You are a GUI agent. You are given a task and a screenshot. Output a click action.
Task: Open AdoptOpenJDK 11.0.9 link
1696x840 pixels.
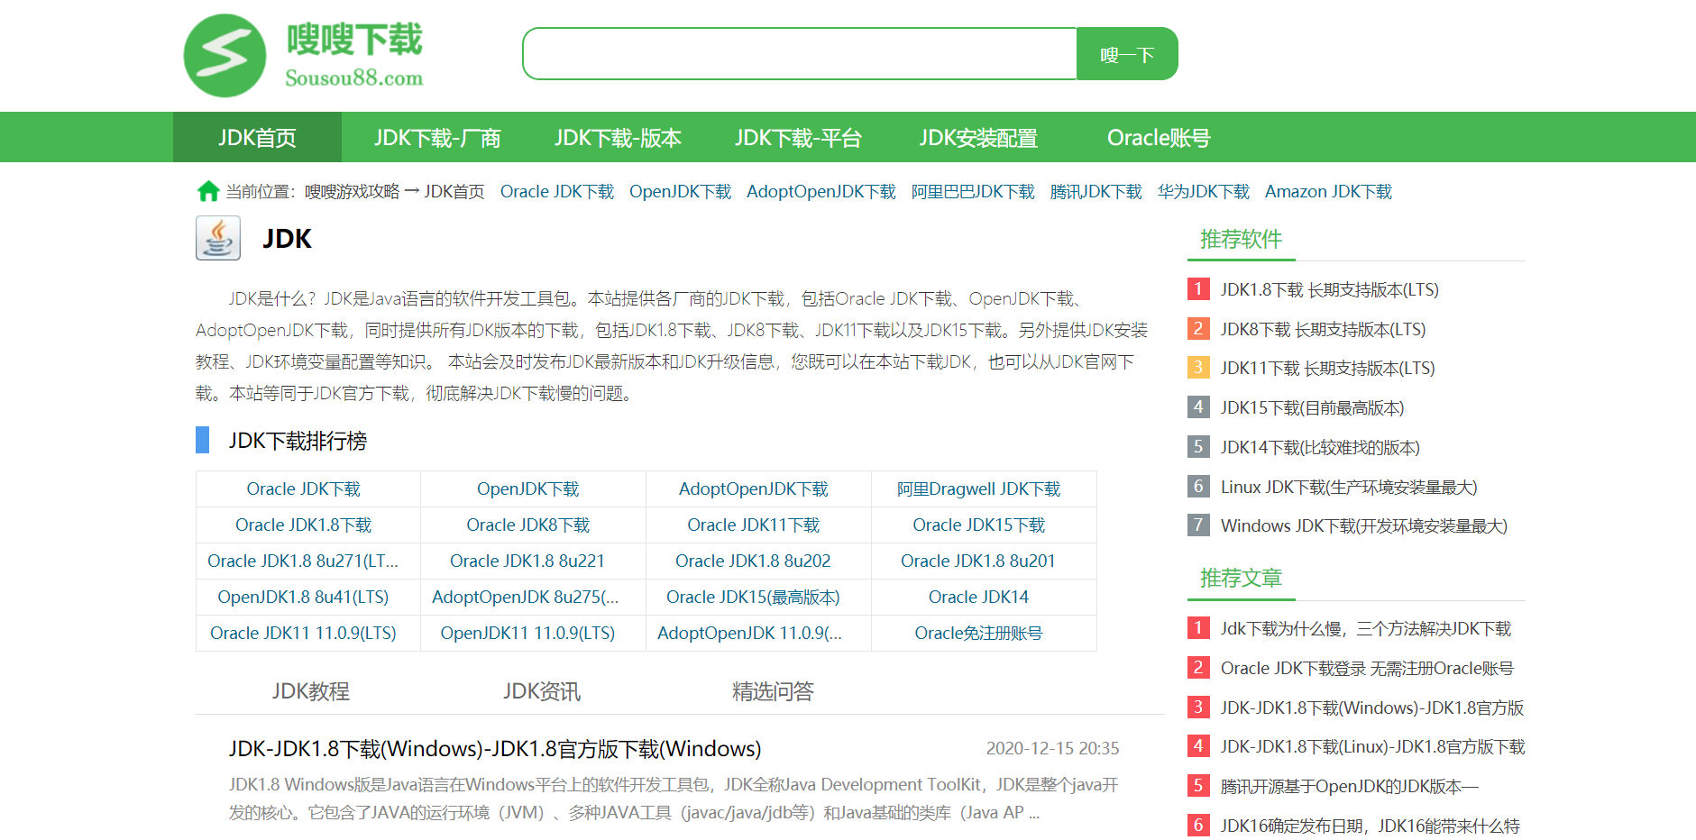(750, 633)
